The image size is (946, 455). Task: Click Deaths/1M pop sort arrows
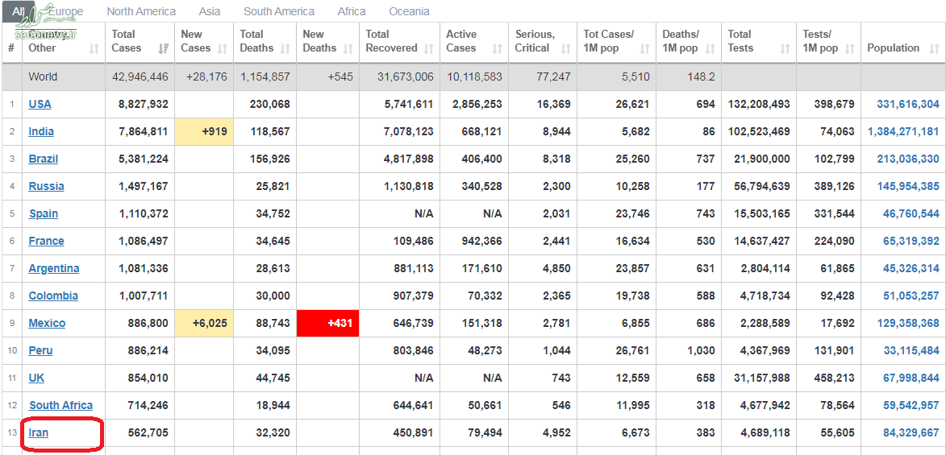point(710,49)
